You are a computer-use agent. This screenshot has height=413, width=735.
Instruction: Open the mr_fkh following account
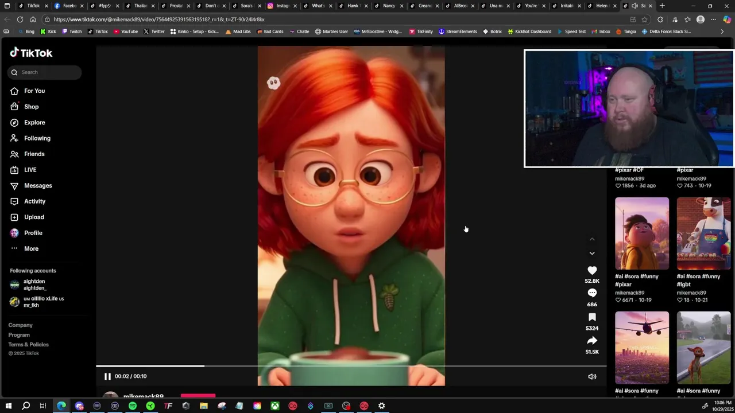[x=37, y=302]
